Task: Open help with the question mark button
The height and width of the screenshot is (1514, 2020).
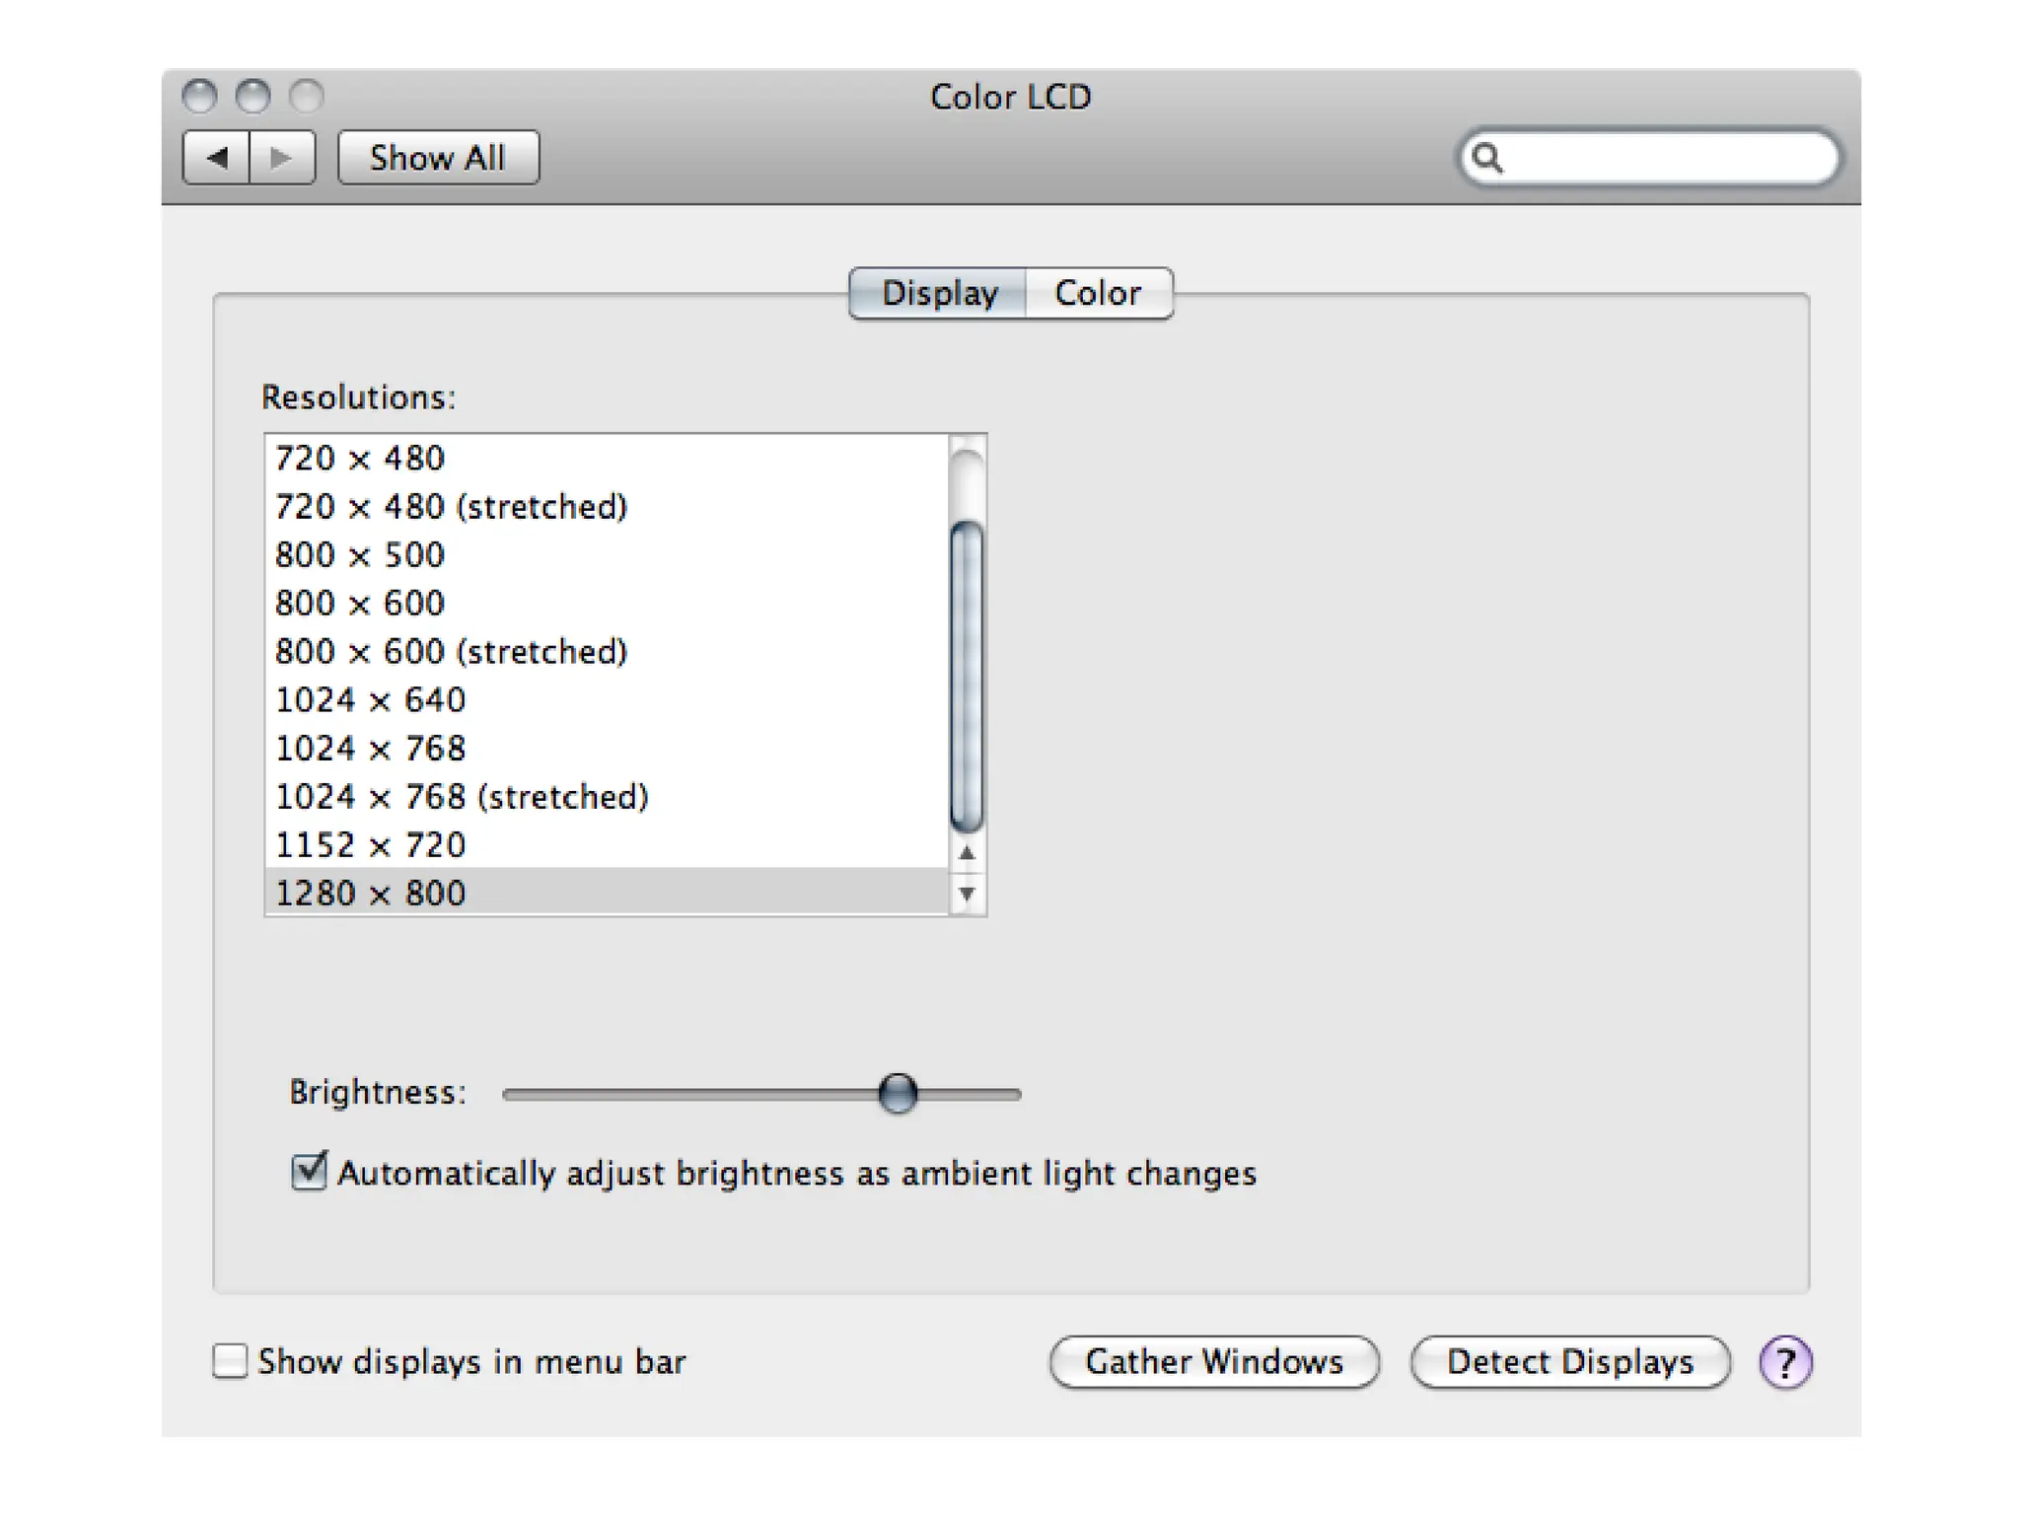Action: click(x=1785, y=1362)
